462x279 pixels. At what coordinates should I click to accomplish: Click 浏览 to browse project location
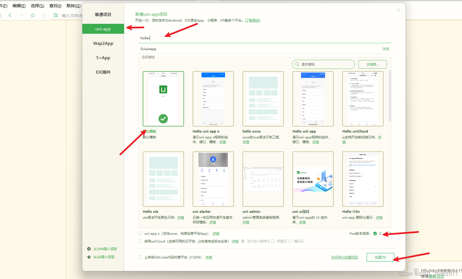pos(386,49)
